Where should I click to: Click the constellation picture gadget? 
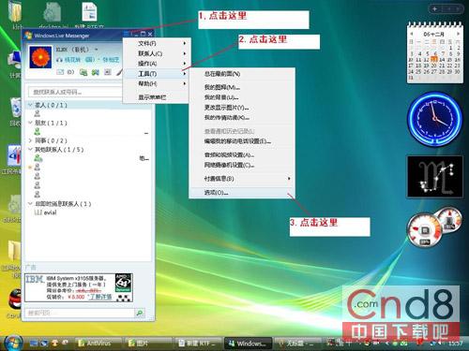[435, 177]
